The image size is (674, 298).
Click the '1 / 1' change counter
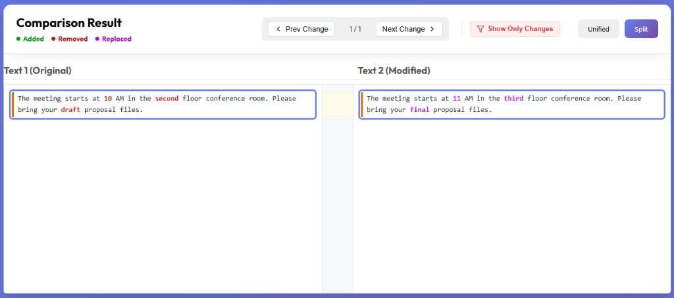pyautogui.click(x=355, y=29)
